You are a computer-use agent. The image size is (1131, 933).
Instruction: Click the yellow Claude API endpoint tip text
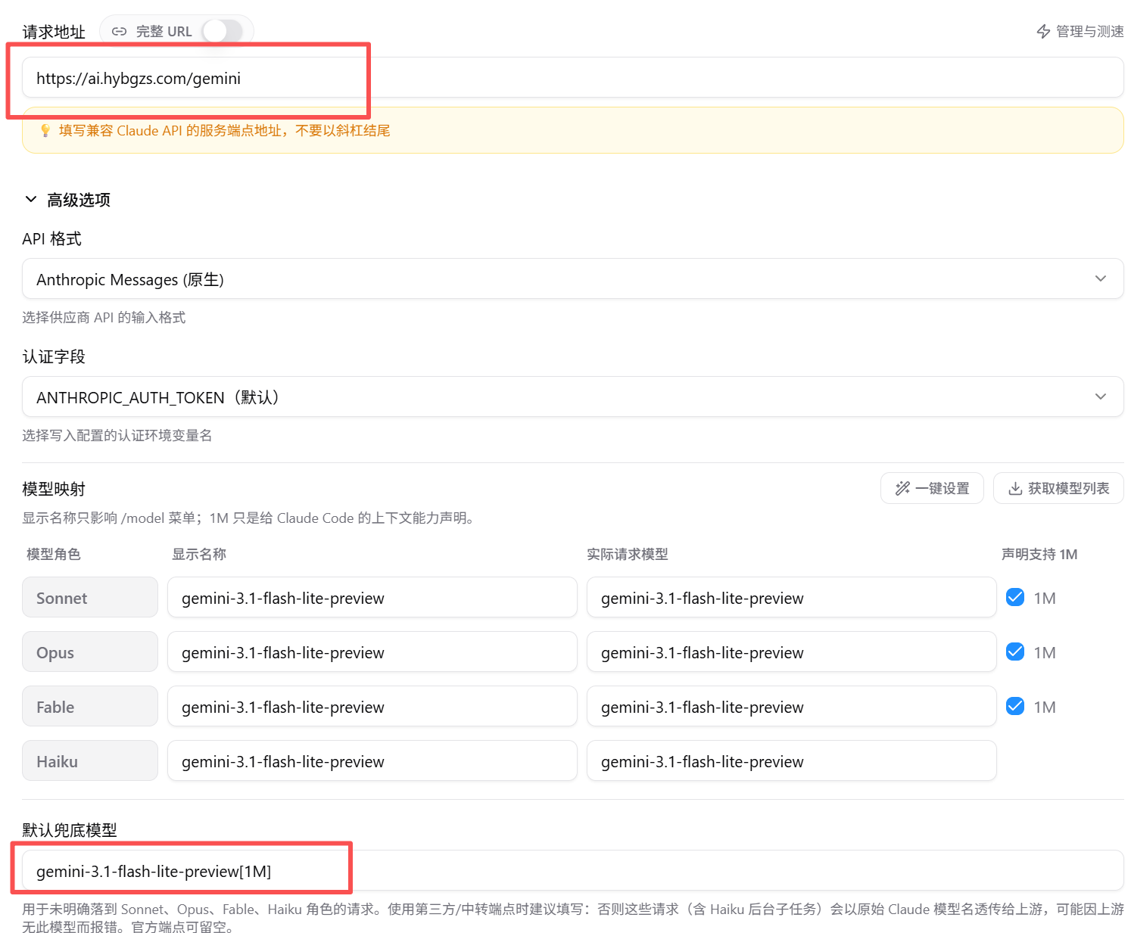tap(225, 131)
